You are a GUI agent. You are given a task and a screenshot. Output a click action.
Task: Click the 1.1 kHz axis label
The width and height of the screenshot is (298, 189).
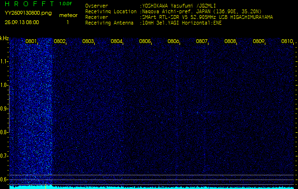4,61
